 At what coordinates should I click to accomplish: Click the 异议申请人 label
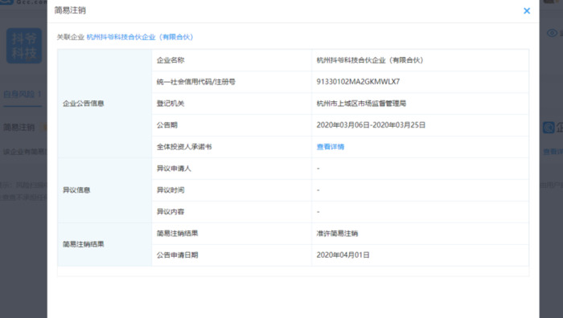point(174,169)
